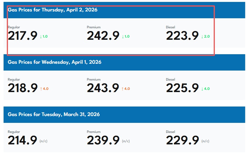The width and height of the screenshot is (246, 155).
Task: Click the green down arrow beside 217.9
Action: click(x=41, y=37)
